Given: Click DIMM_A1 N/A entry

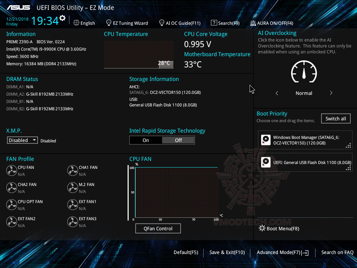Looking at the screenshot, I should pos(20,87).
